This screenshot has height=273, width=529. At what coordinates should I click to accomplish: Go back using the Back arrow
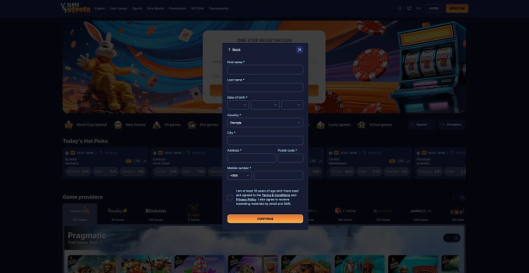[235, 49]
